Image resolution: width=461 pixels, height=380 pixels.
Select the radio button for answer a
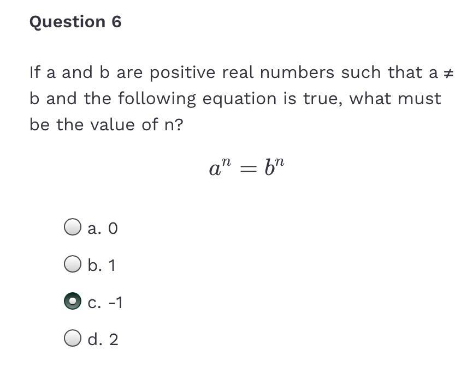click(73, 227)
